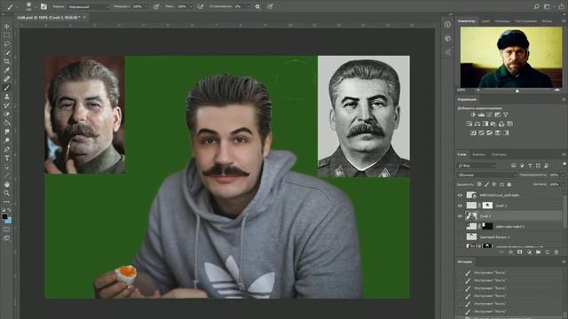Select the Lasso tool
568x319 pixels.
6,43
